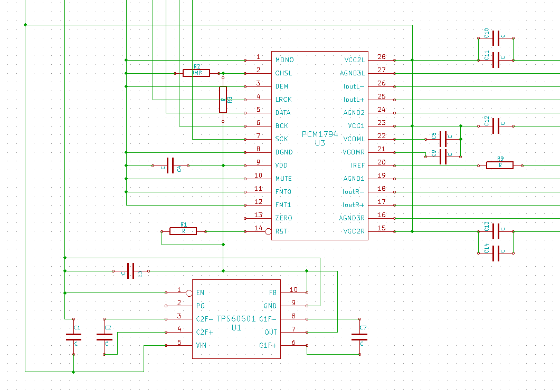Select the ZERO pin on PCM1794
560x390 pixels.
283,218
